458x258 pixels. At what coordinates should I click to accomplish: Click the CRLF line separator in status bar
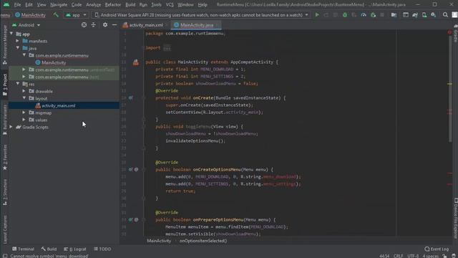[x=398, y=256]
